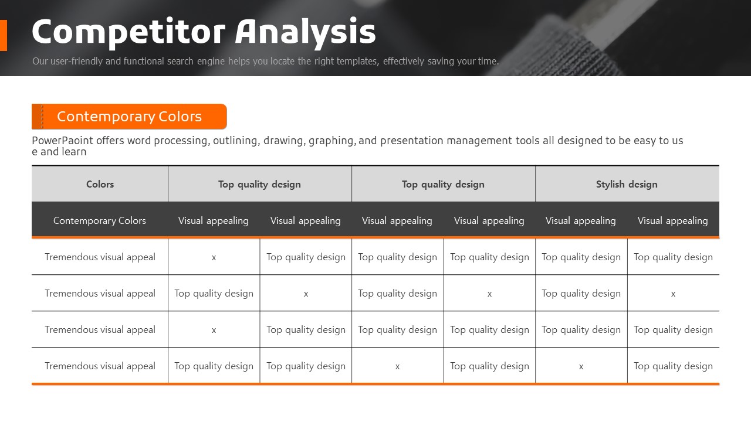751x422 pixels.
Task: Click the bottom-right "Top quality design" table cell
Action: (673, 366)
